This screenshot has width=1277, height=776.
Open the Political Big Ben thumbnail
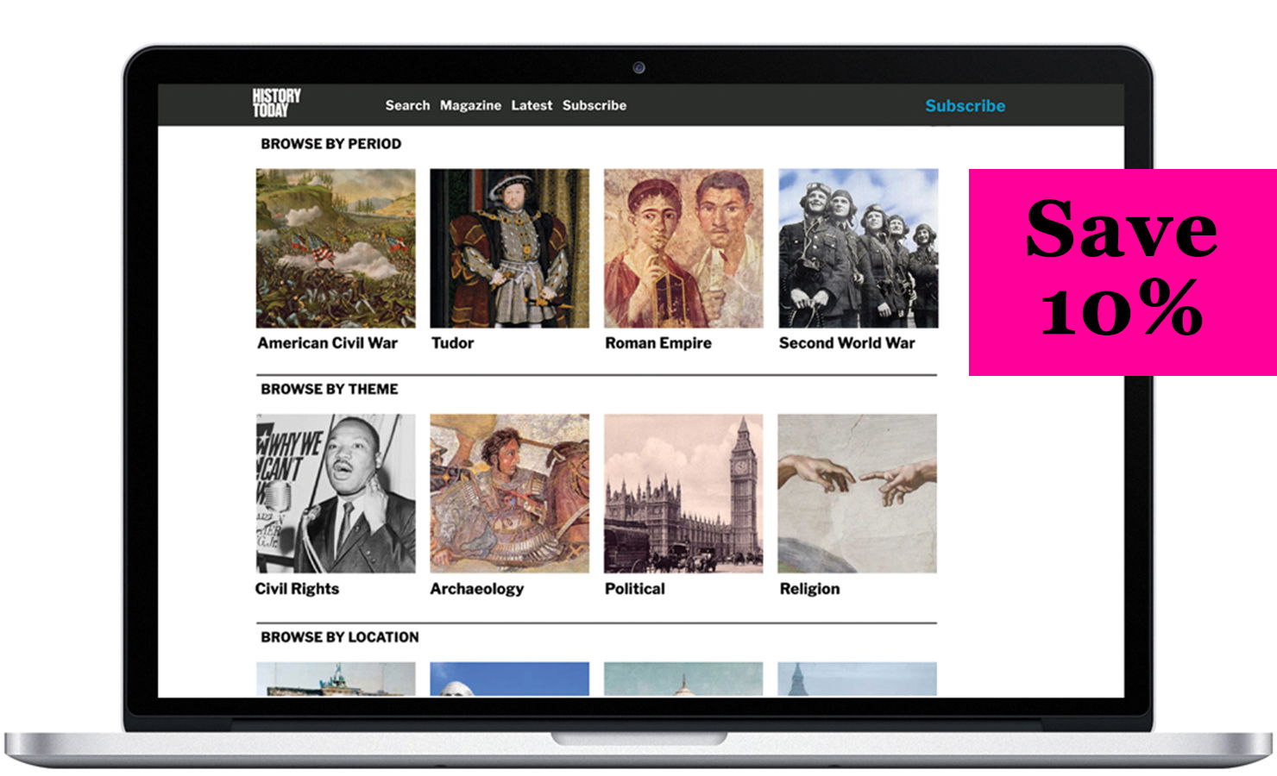tap(683, 493)
